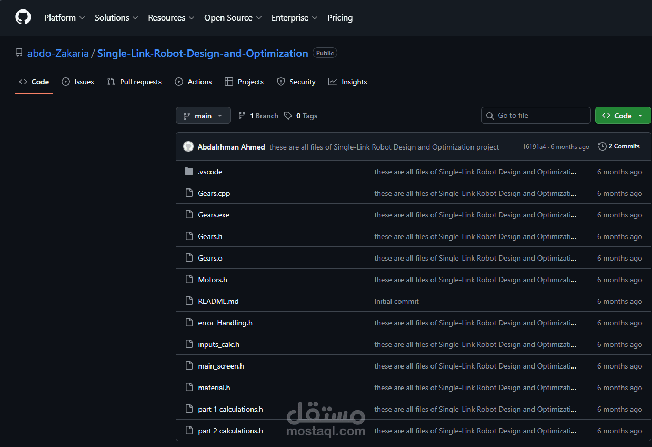Open the Resources dropdown
Screen dimensions: 652x447
pos(171,18)
